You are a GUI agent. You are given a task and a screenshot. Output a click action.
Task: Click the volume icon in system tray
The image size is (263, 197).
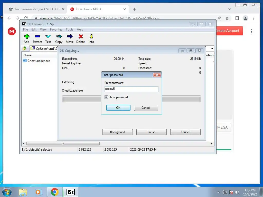(x=237, y=192)
